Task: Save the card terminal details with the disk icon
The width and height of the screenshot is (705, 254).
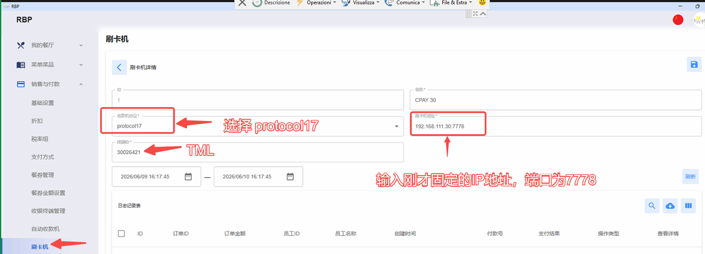Action: 694,64
